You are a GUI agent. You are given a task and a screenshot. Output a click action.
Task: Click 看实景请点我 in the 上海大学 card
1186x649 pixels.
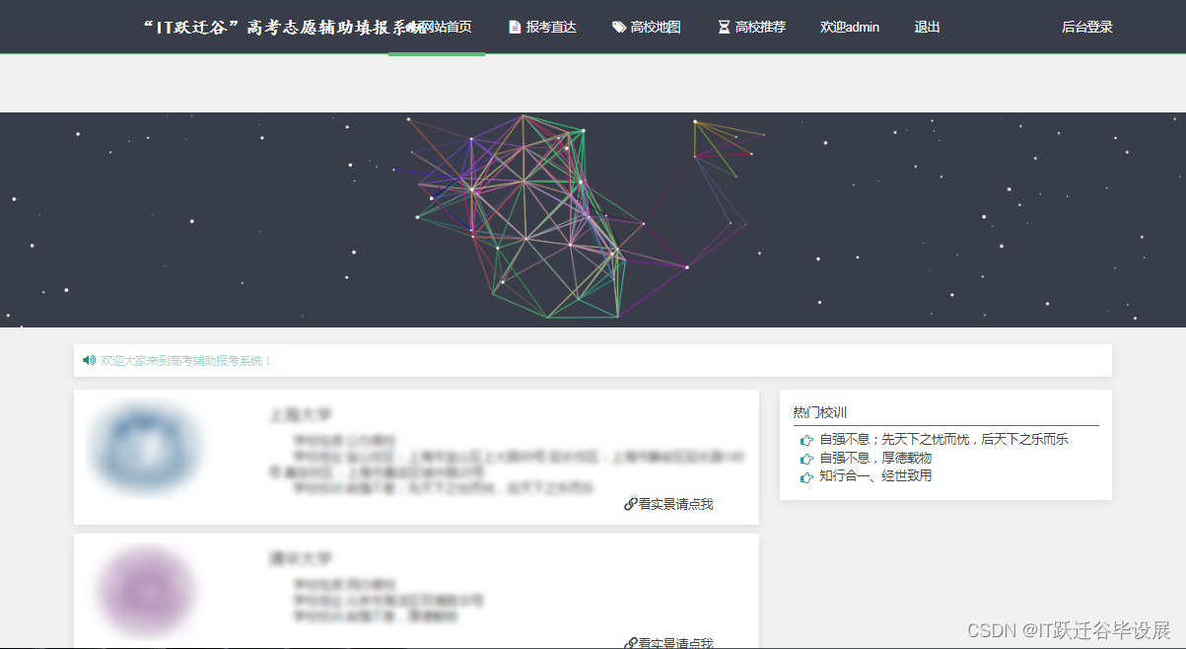click(x=675, y=504)
